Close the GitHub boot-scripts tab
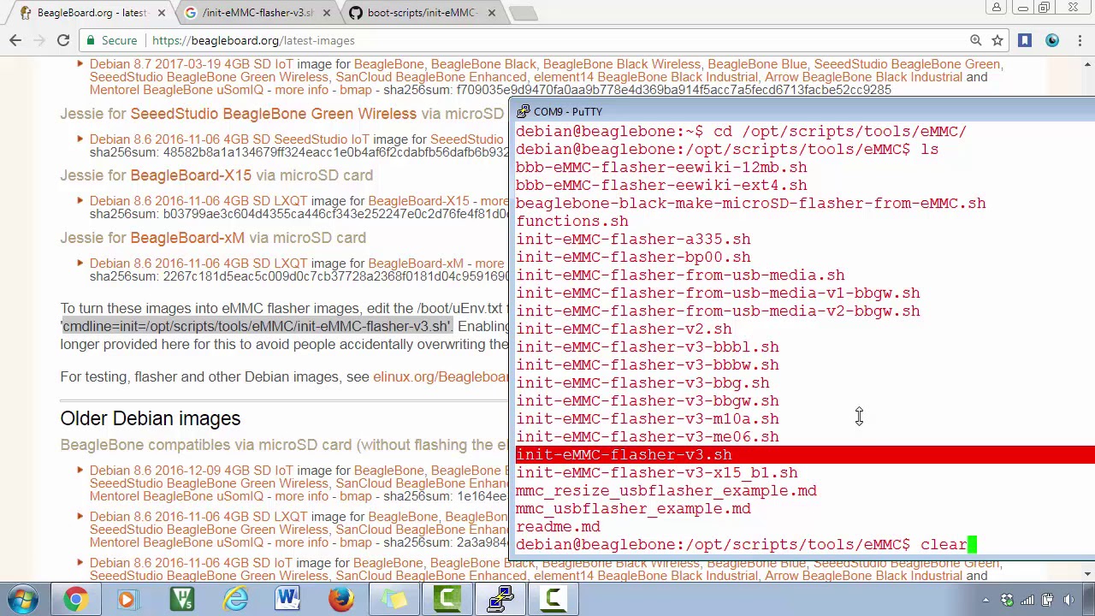This screenshot has height=616, width=1095. coord(491,13)
